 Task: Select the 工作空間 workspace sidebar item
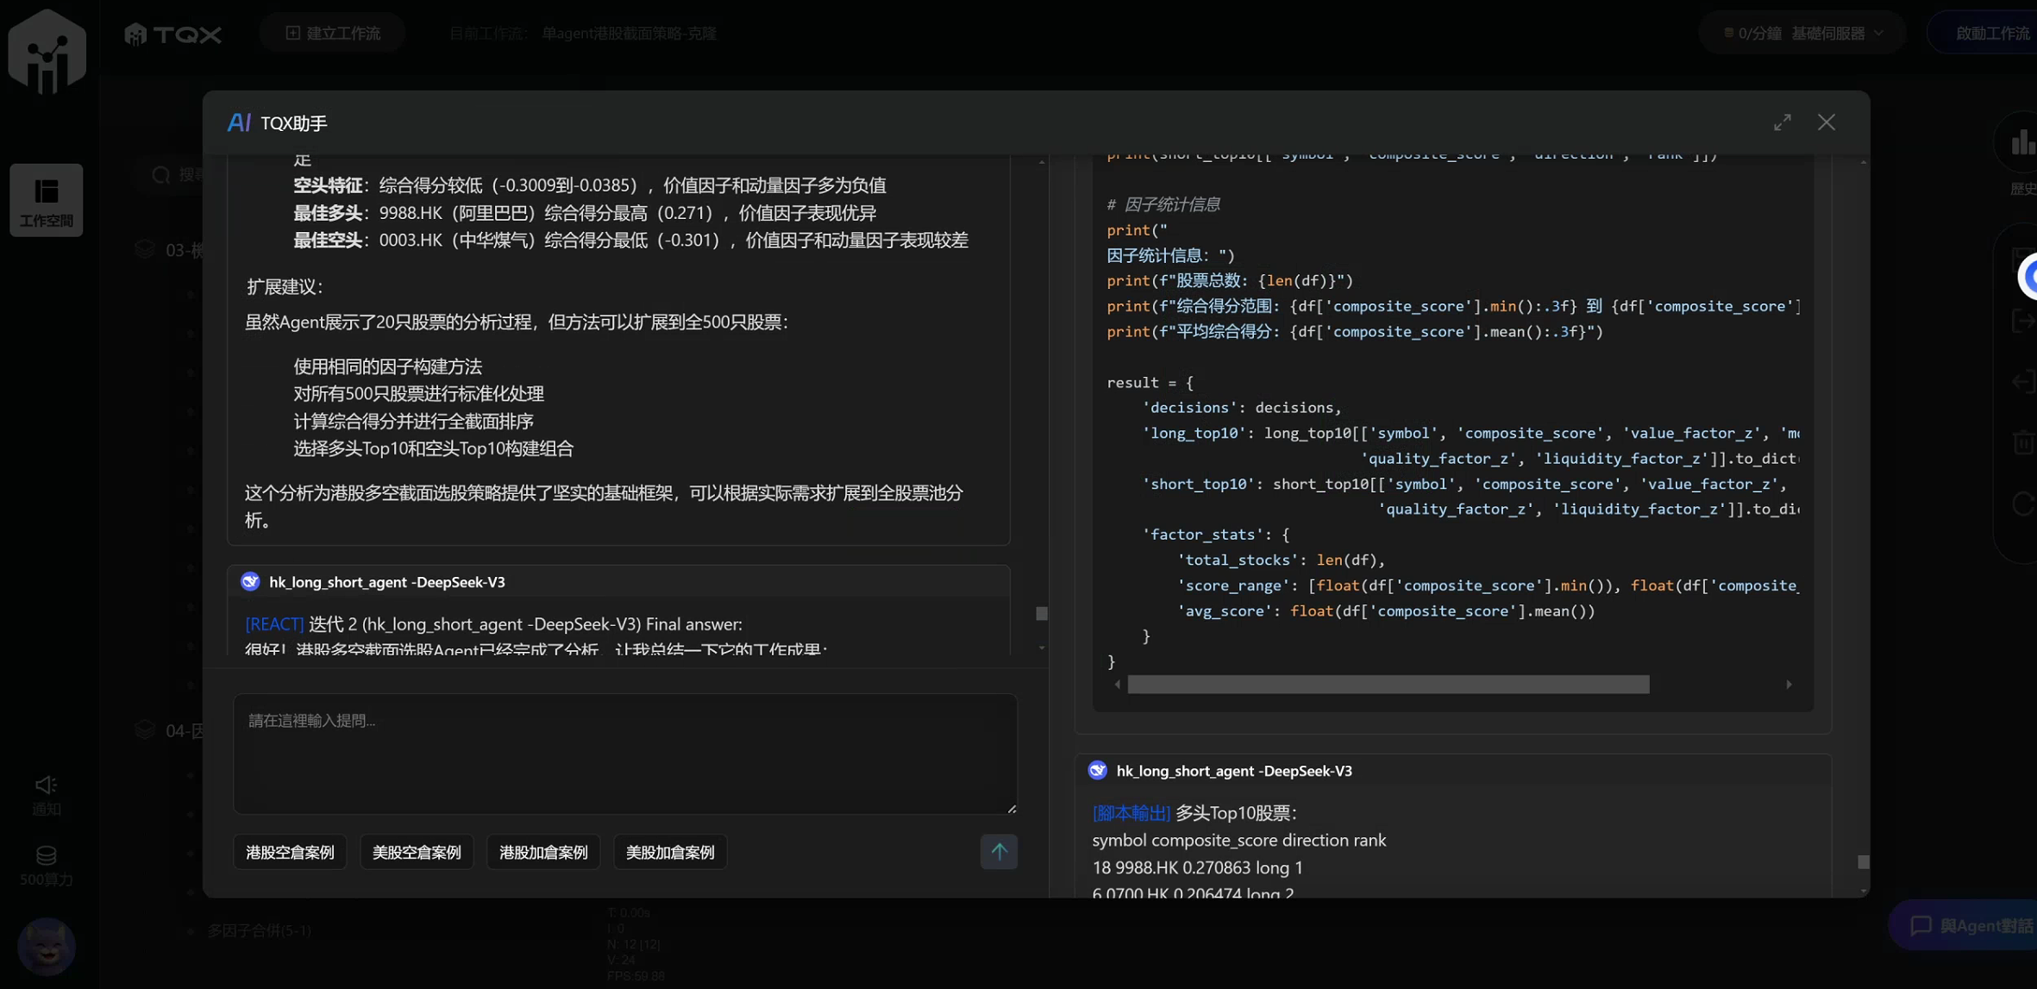[x=45, y=199]
